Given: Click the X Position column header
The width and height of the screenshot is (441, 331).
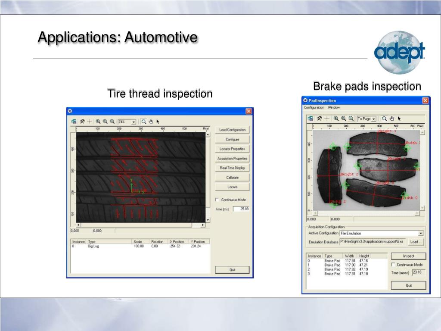Looking at the screenshot, I should click(178, 241).
